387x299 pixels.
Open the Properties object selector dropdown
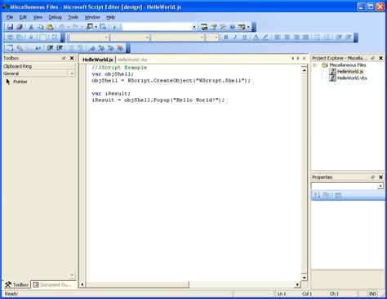(380, 186)
